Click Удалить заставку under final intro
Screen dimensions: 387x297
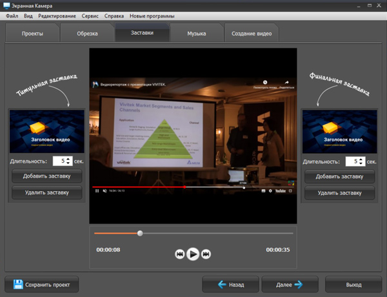(x=340, y=193)
